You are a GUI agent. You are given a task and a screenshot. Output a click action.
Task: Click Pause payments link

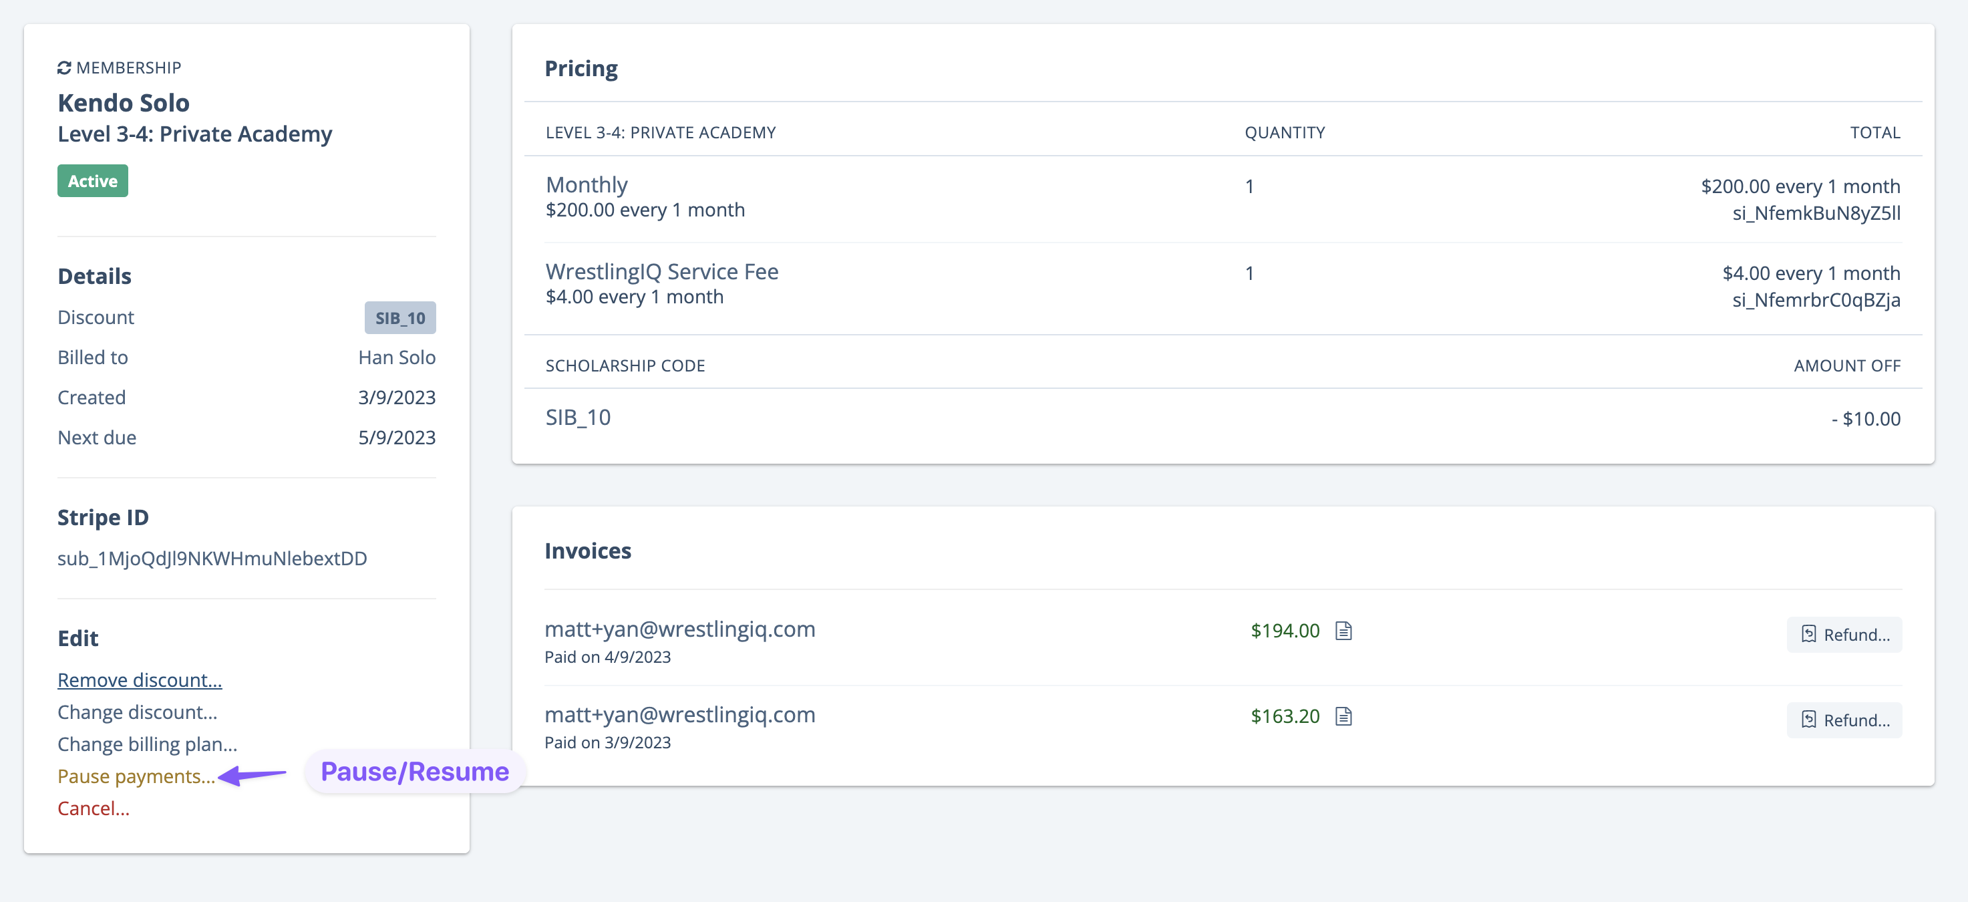[x=136, y=776]
